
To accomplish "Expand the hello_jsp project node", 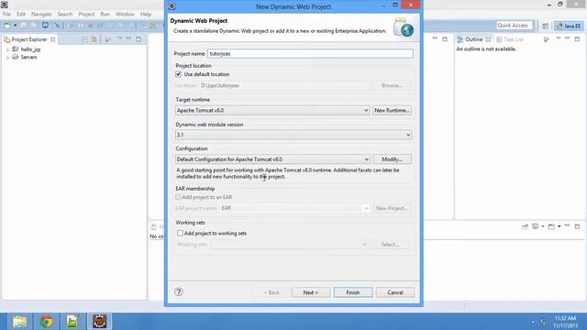I will pos(7,49).
